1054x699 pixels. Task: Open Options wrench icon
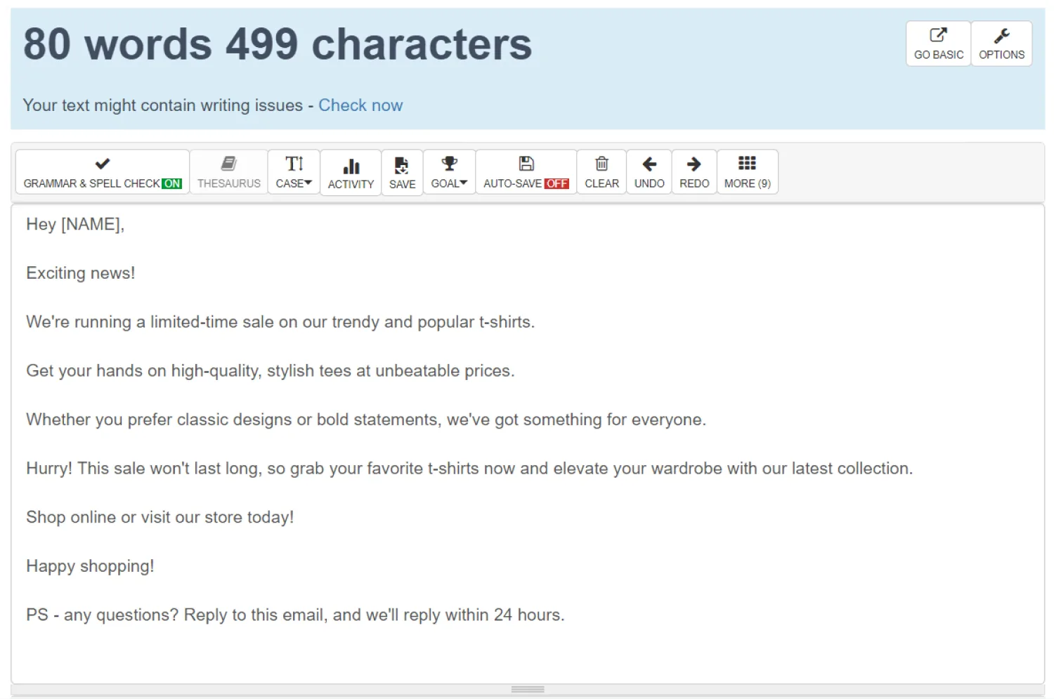[1001, 35]
